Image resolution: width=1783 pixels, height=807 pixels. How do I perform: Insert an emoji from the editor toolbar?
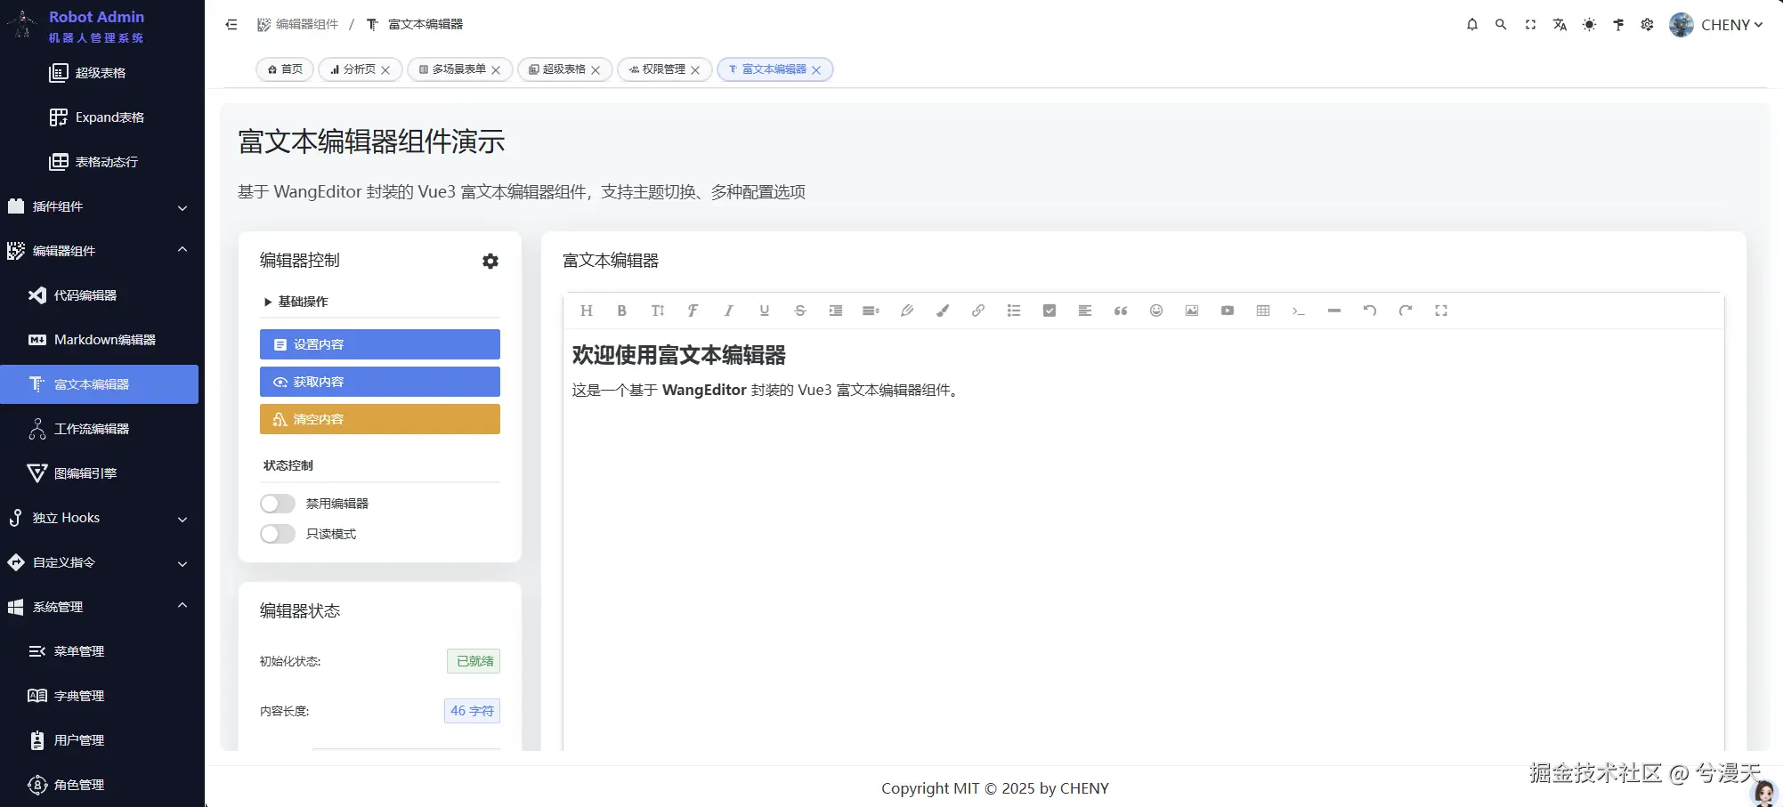(1155, 311)
